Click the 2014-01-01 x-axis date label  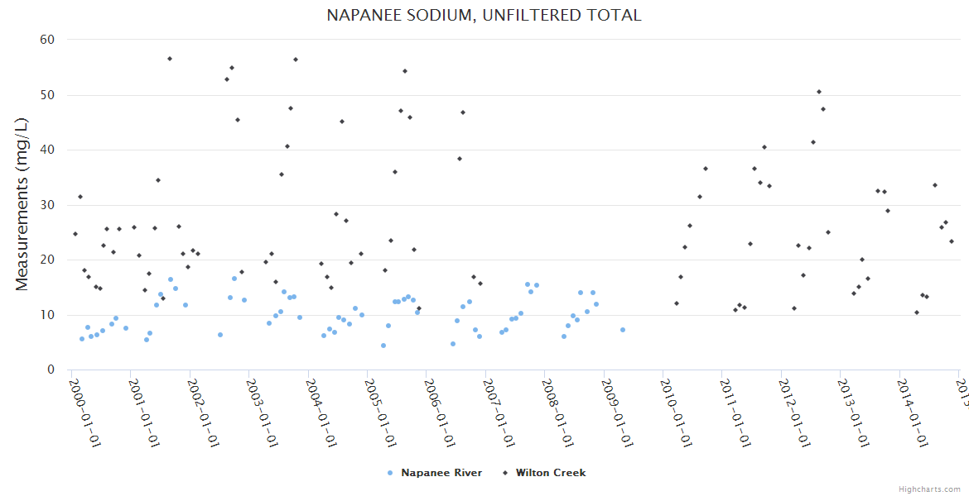tap(912, 412)
